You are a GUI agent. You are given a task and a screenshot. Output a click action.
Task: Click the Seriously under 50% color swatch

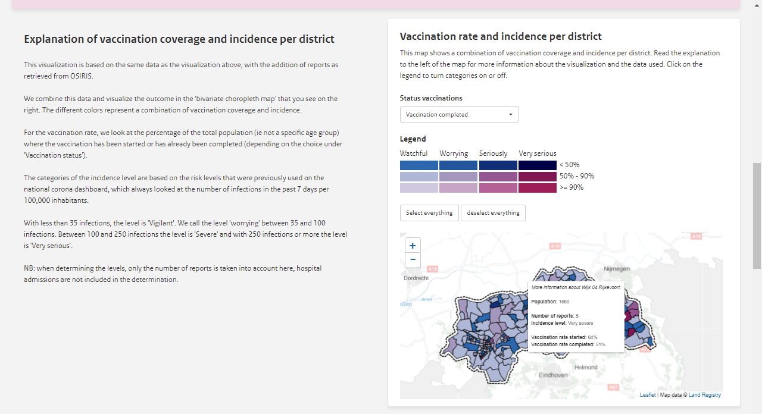pyautogui.click(x=497, y=165)
